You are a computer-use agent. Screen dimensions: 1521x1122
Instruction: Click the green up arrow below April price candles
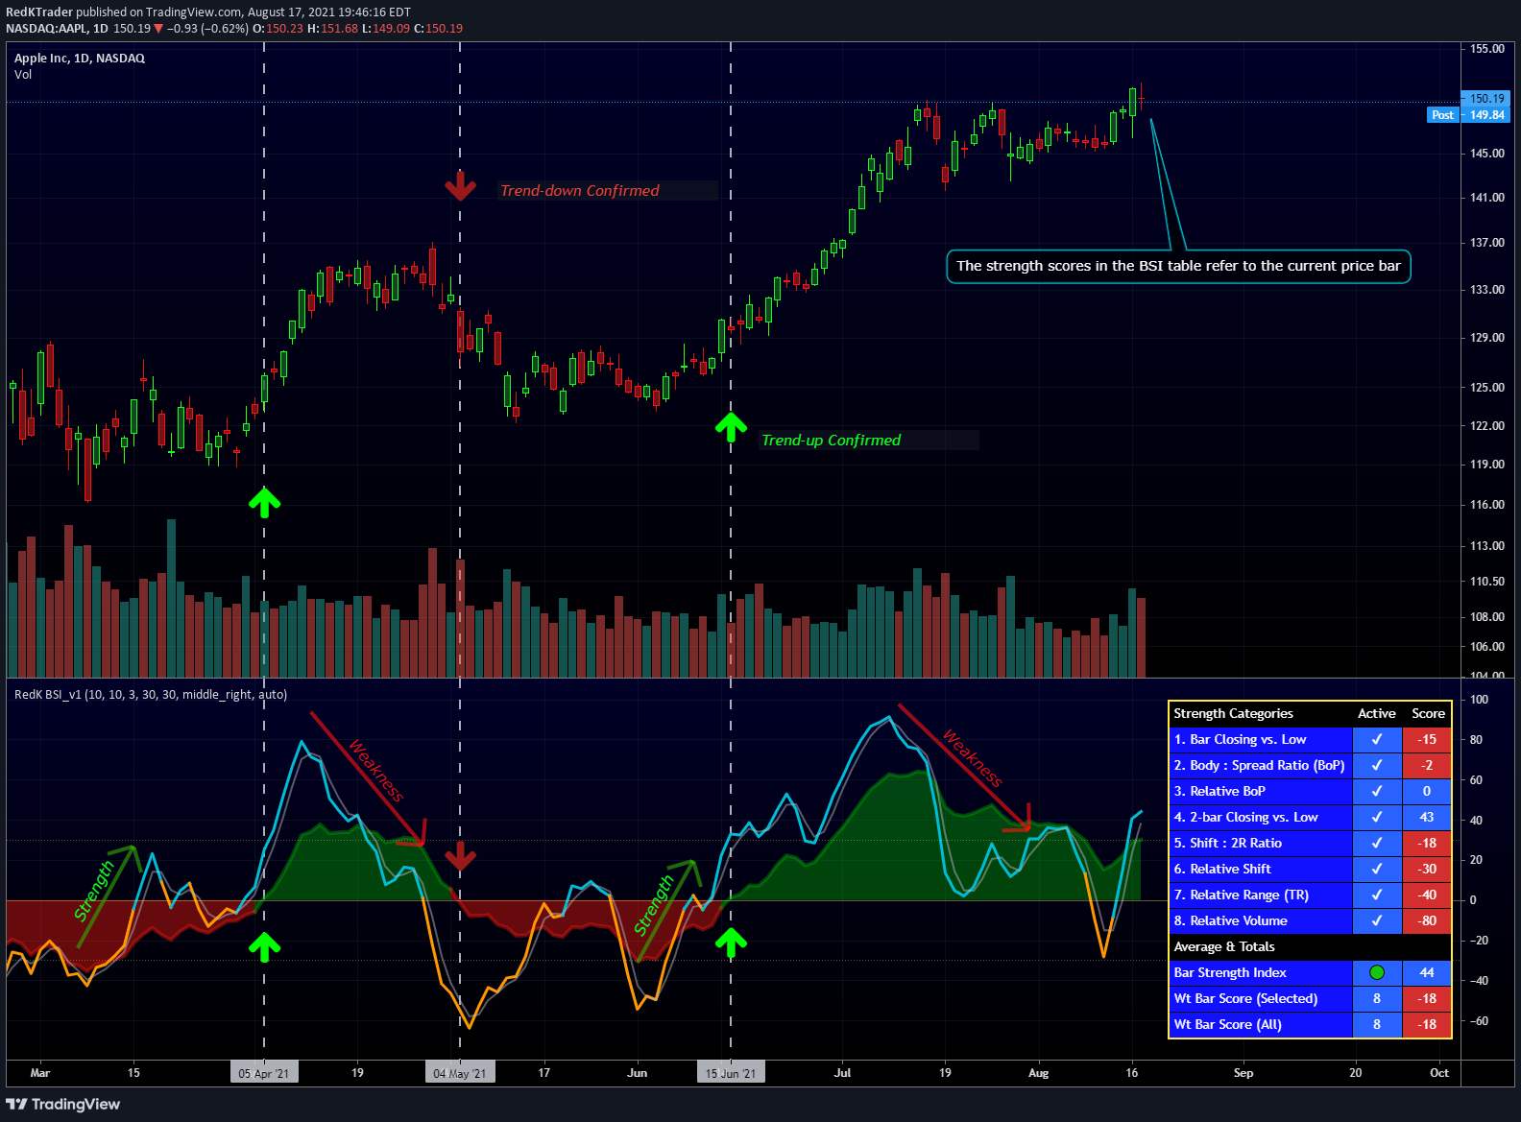[x=264, y=502]
